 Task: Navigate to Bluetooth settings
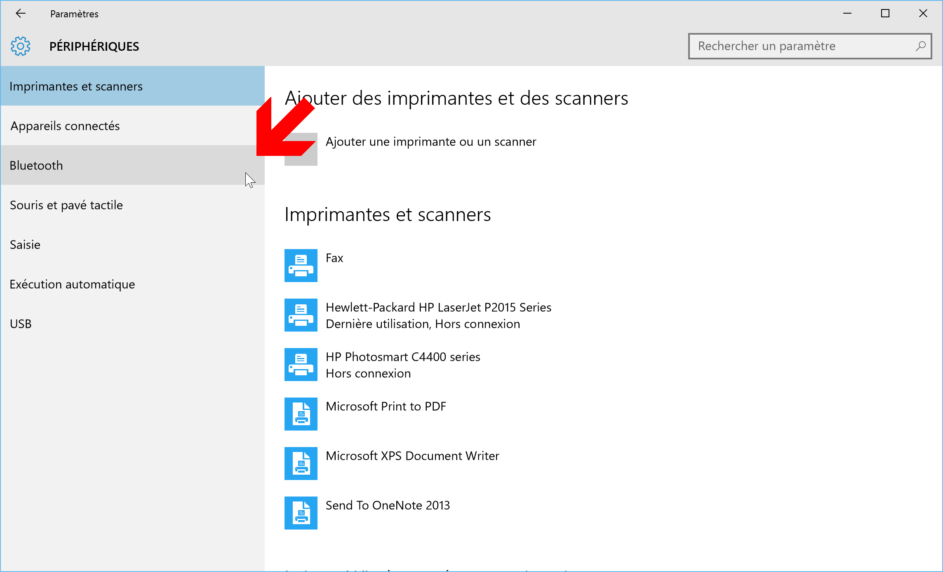133,165
